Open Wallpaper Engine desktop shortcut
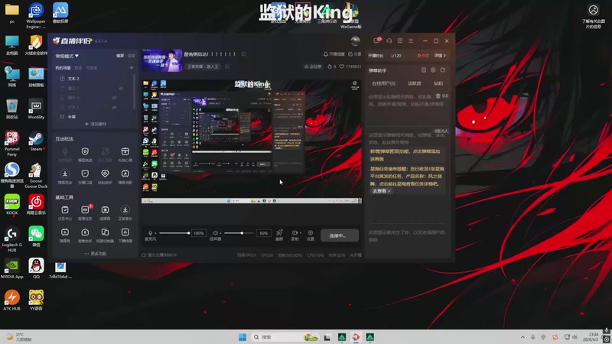The height and width of the screenshot is (344, 612). tap(36, 15)
